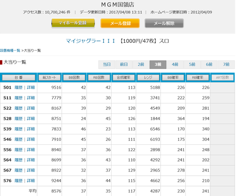Open 履歴 for machine 501
Viewport: 236px width, 196px height.
pyautogui.click(x=19, y=88)
